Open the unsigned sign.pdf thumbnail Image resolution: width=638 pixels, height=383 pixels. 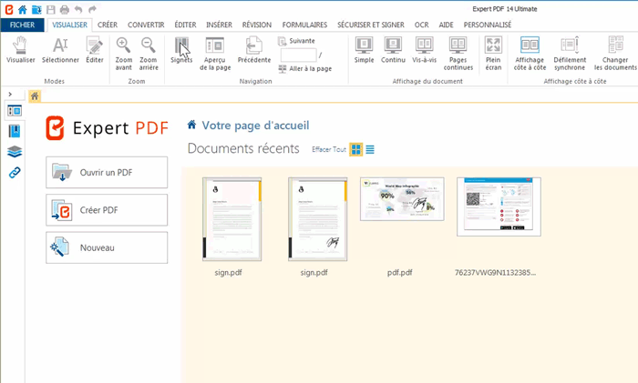pos(232,219)
